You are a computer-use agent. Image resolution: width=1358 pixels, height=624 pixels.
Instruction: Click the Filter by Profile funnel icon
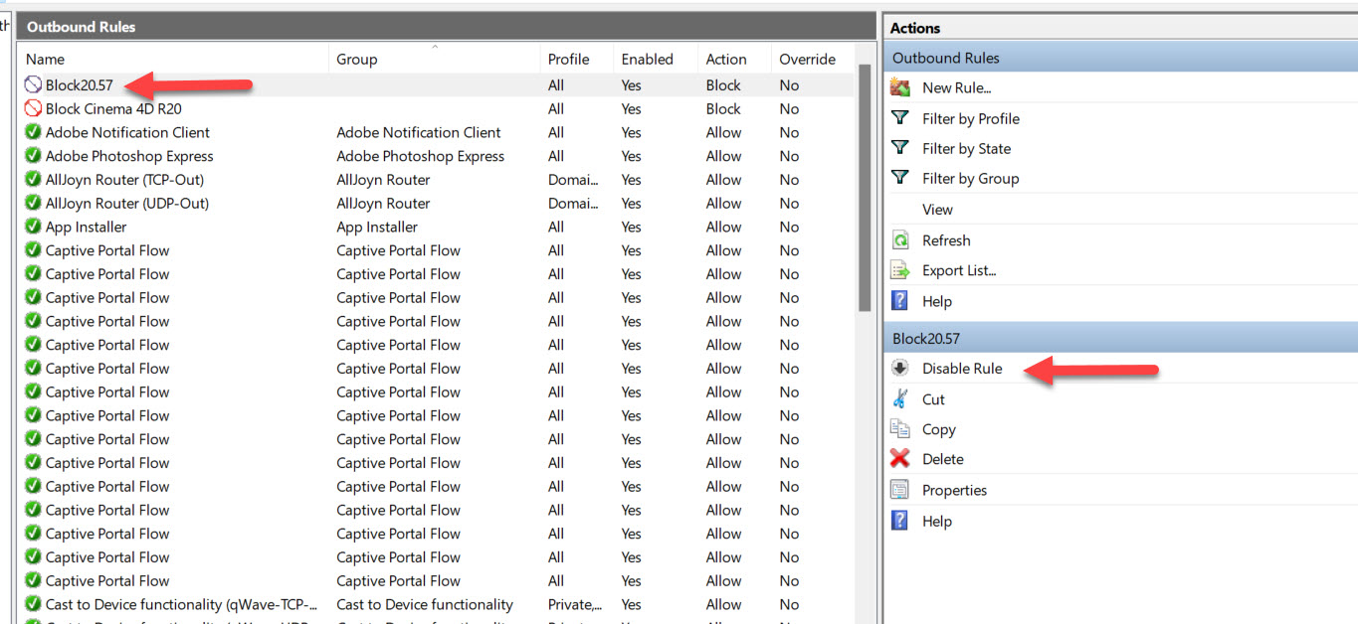pyautogui.click(x=900, y=118)
